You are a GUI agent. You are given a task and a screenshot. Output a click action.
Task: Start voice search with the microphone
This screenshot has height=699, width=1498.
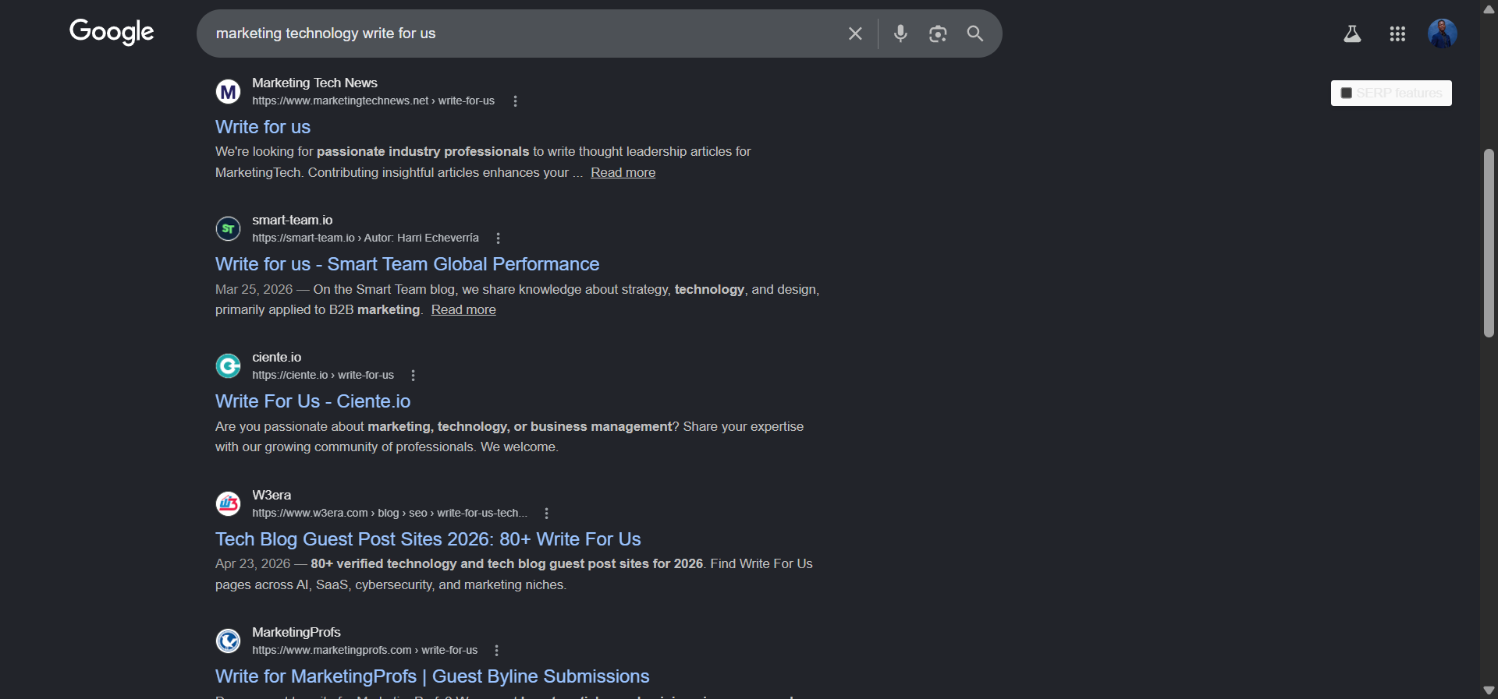pyautogui.click(x=900, y=34)
